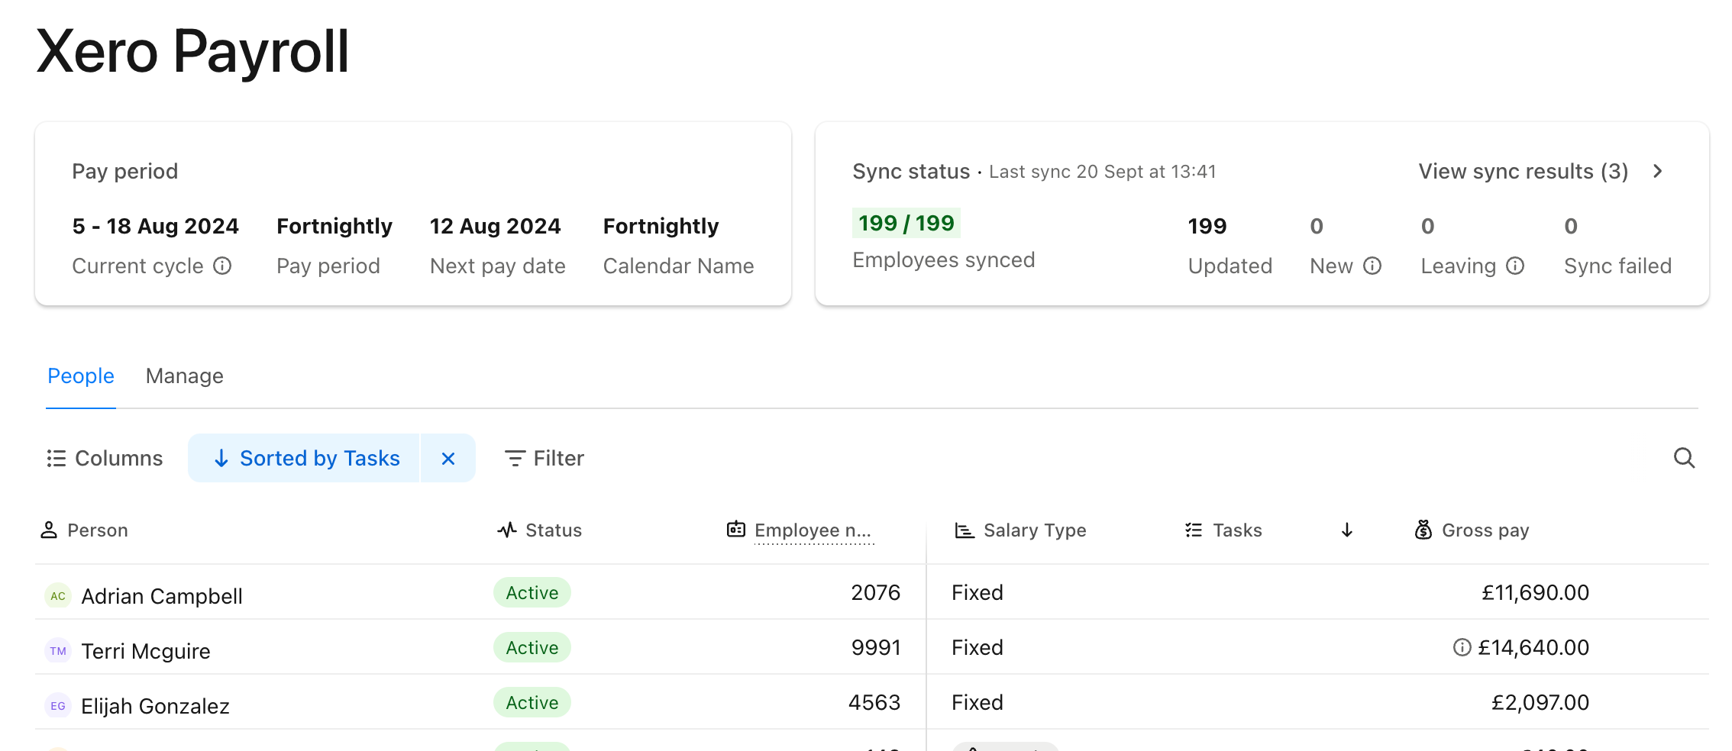The image size is (1732, 751).
Task: Click gross pay £11,690.00
Action: click(x=1536, y=592)
